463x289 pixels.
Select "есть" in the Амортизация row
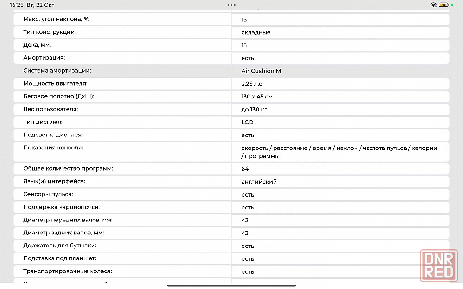coord(248,58)
